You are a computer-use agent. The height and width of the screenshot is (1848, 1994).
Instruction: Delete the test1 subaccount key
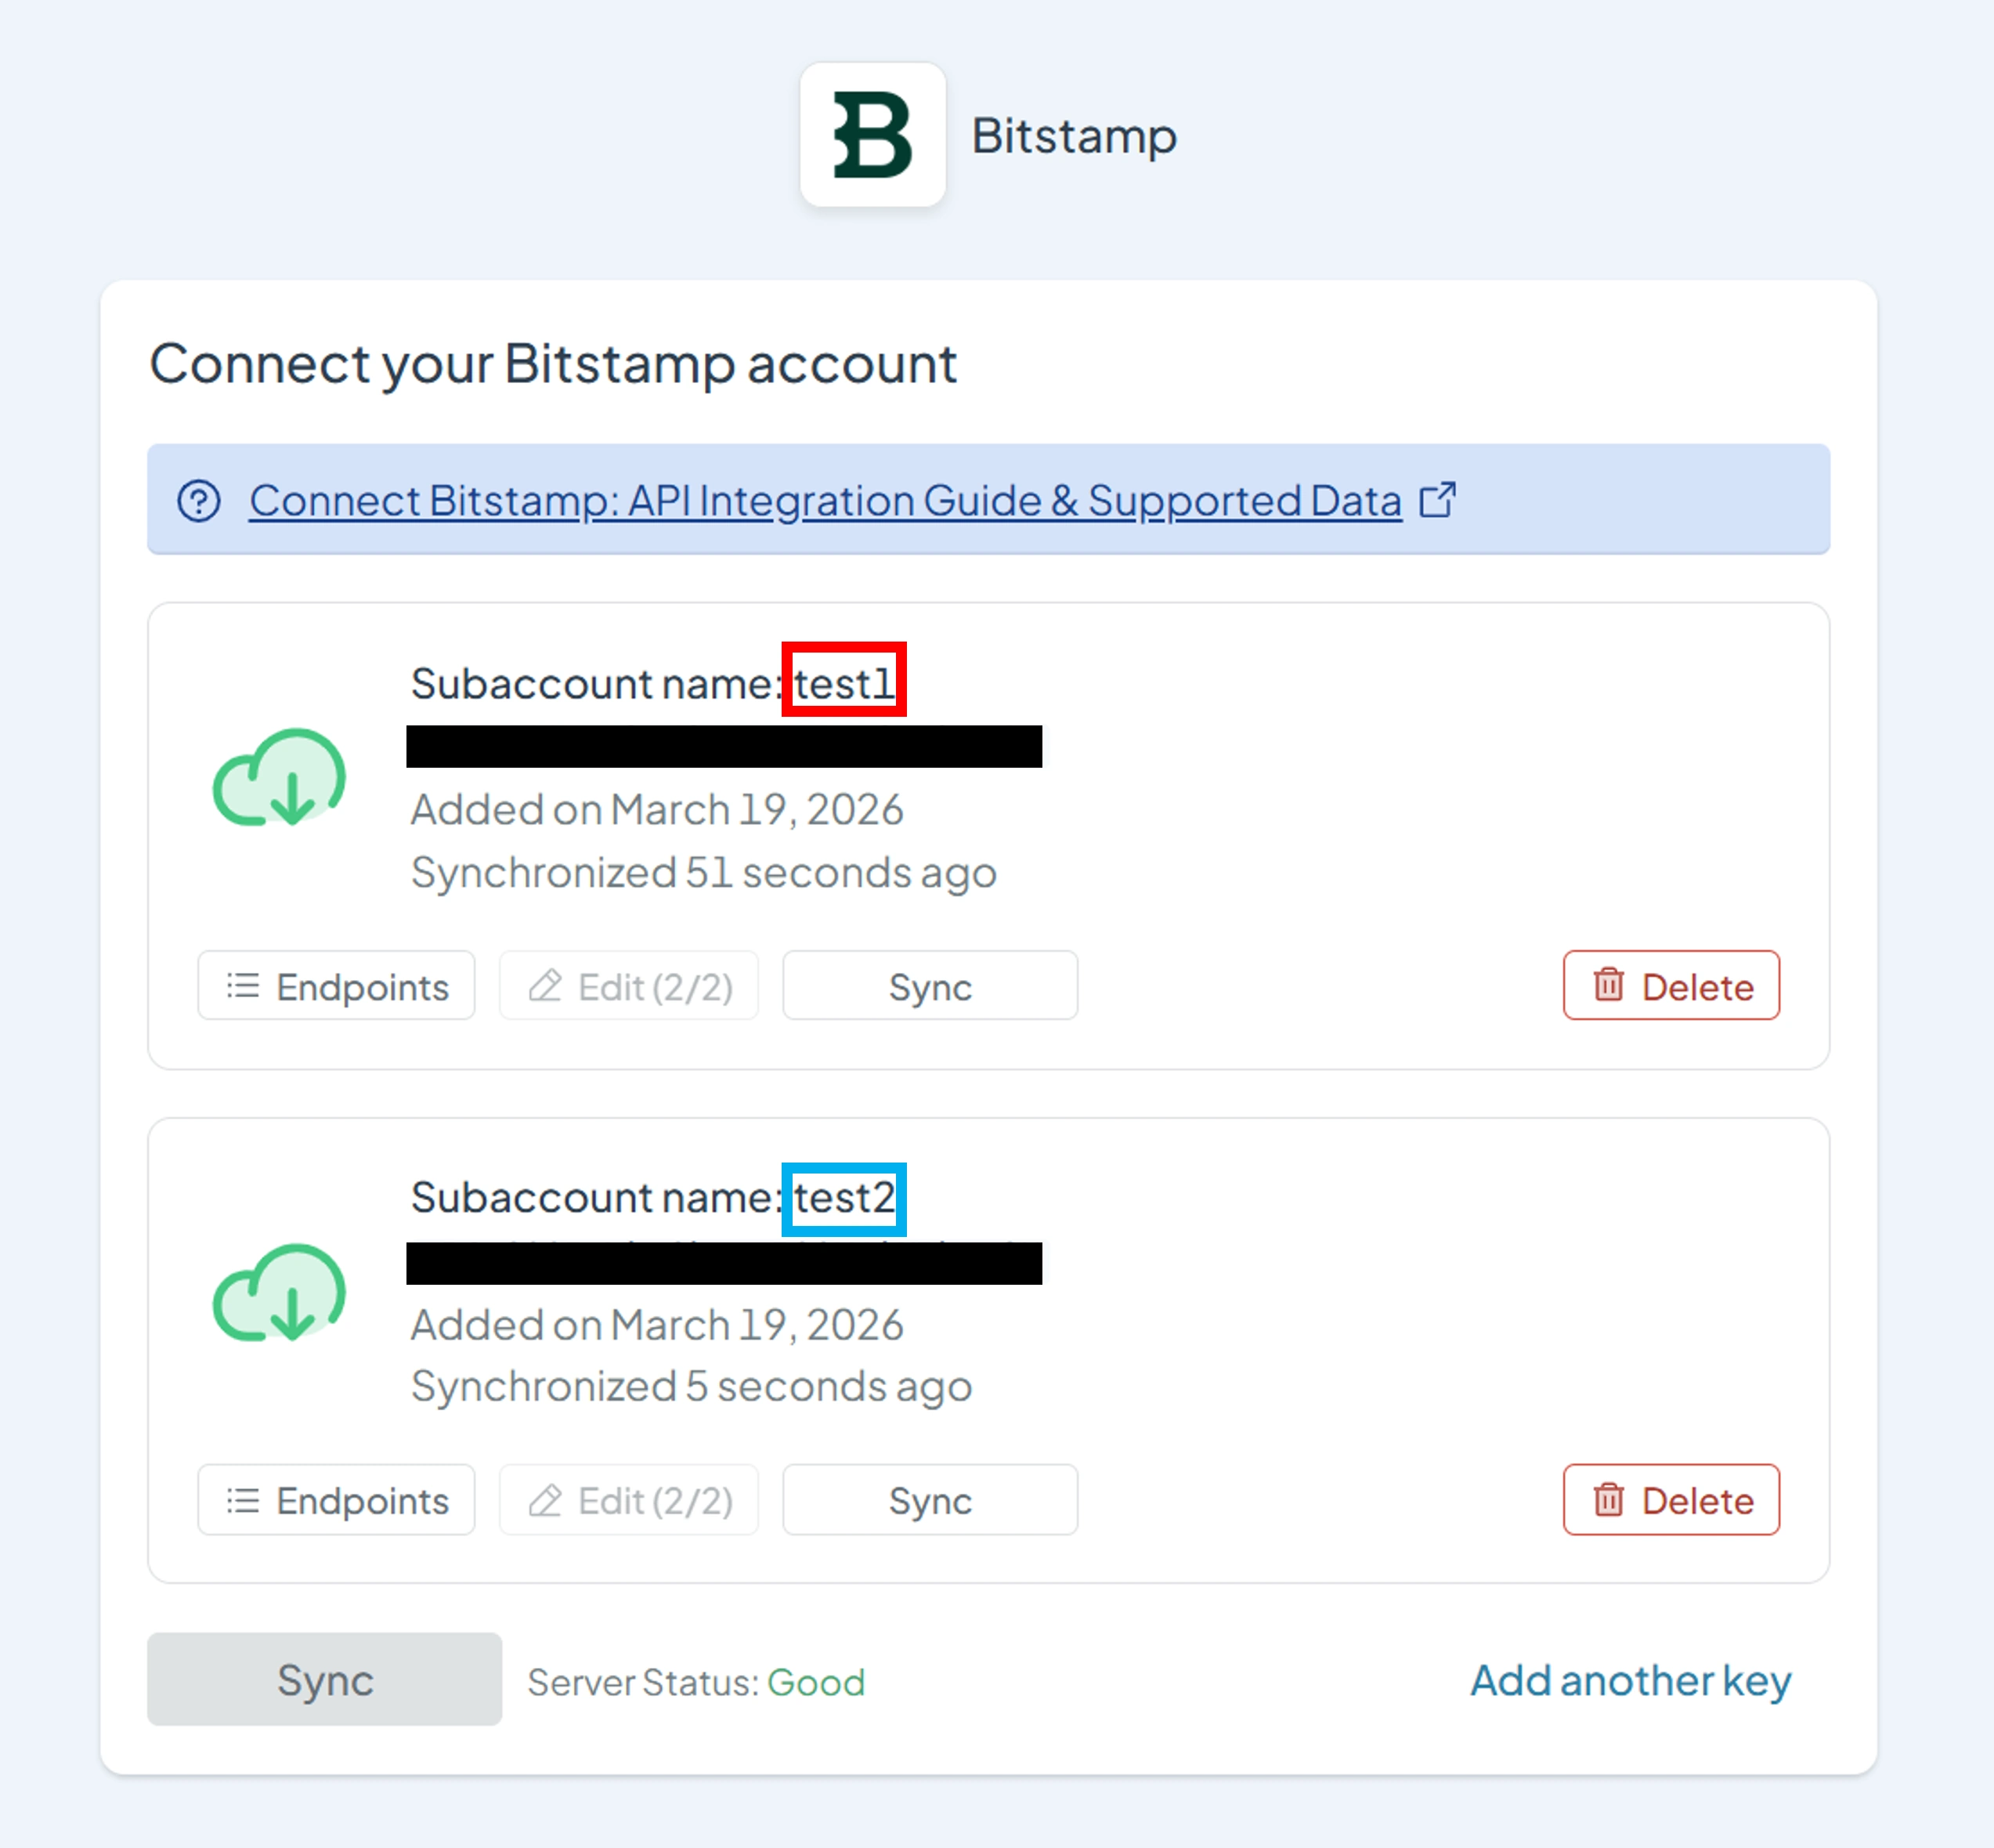1671,986
